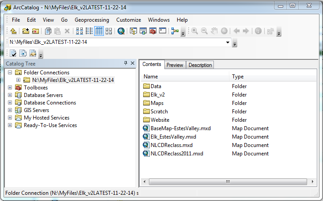Image resolution: width=323 pixels, height=201 pixels.
Task: Open the Geoprocessing menu
Action: pyautogui.click(x=91, y=20)
